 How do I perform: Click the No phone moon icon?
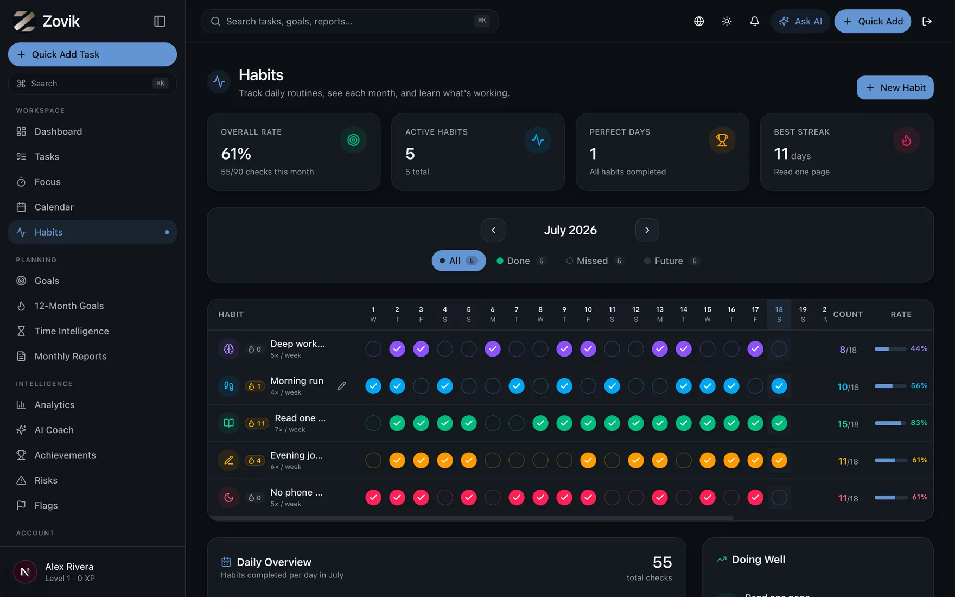click(229, 497)
